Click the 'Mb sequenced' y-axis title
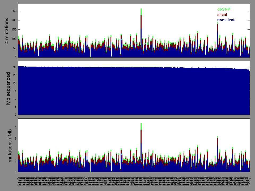Image resolution: width=255 pixels, height=191 pixels. (x=8, y=88)
